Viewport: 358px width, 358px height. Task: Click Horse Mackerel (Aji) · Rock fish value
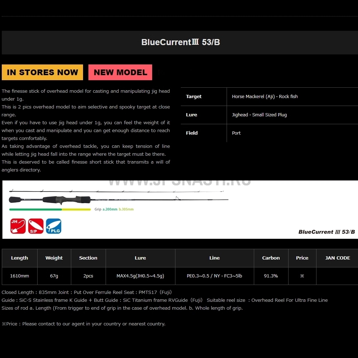[265, 97]
